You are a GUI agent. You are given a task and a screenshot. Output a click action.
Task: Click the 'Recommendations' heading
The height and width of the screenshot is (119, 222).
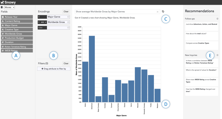click(199, 11)
